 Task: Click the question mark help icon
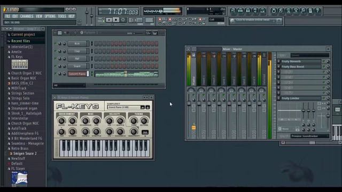click(x=317, y=11)
